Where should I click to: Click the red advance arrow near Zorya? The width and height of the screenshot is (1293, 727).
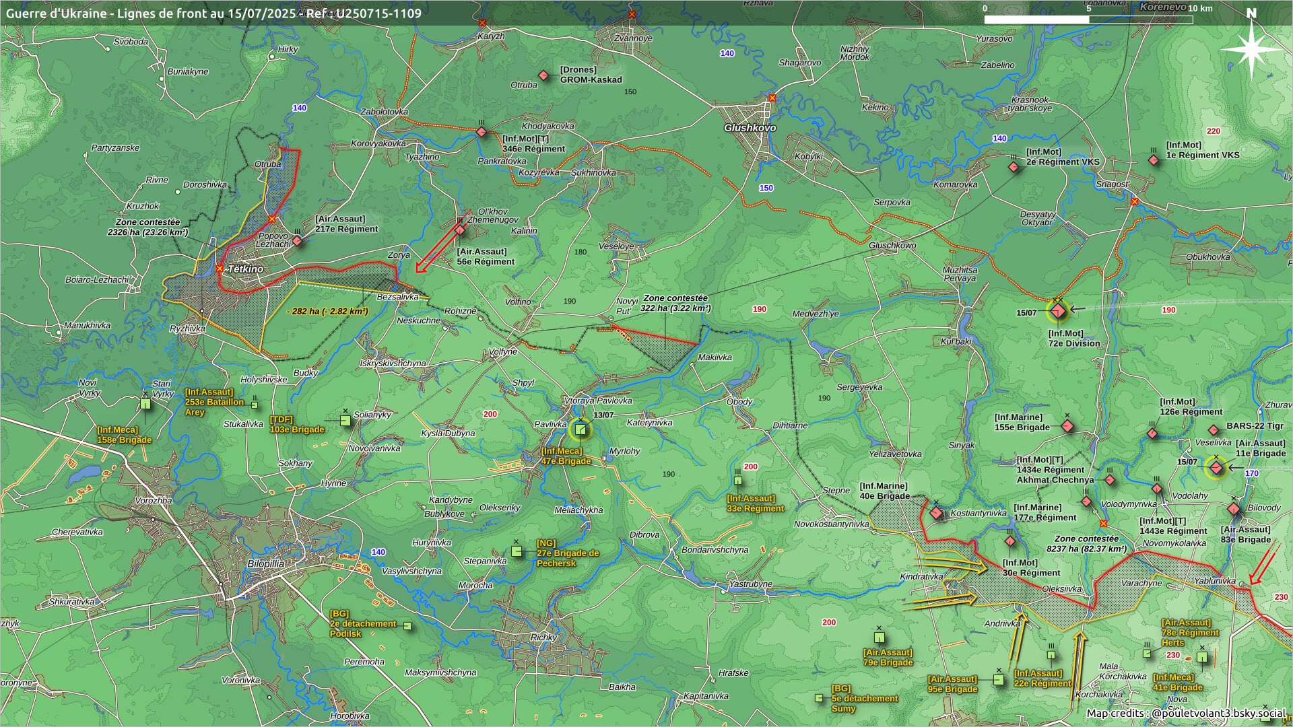pyautogui.click(x=439, y=248)
